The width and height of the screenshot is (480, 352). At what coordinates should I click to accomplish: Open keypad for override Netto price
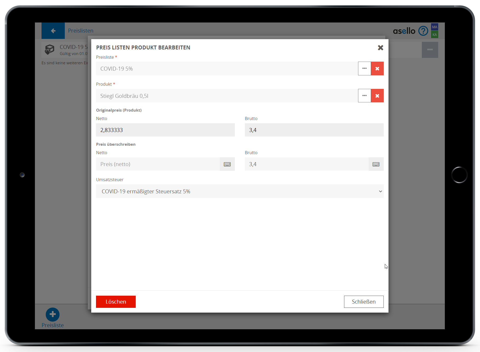(227, 164)
